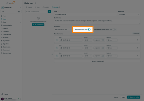The image size is (144, 101).
Task: Toggle Lag møte med entydig resultat
Action: [114, 30]
